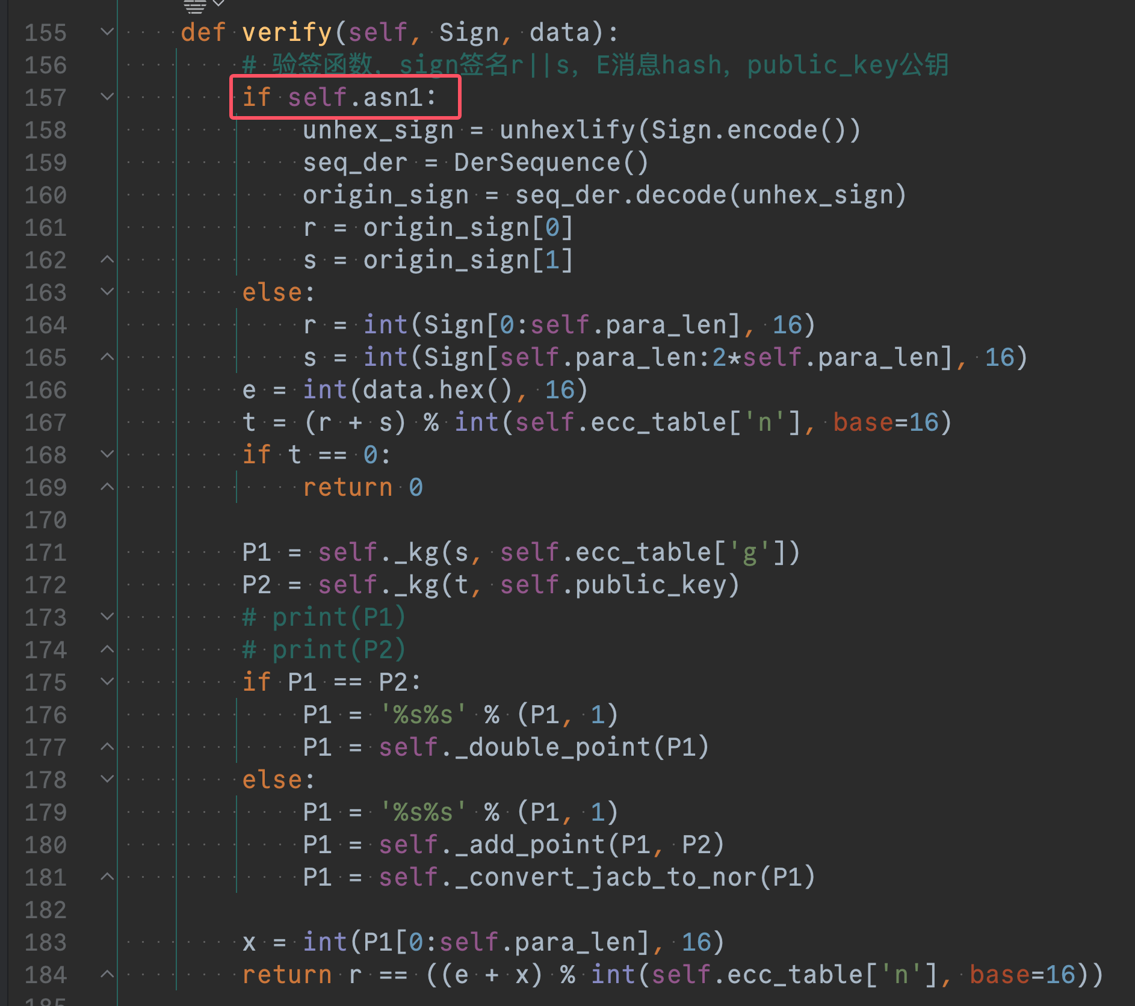The height and width of the screenshot is (1006, 1135).
Task: Click line number 171 in the gutter
Action: click(46, 552)
